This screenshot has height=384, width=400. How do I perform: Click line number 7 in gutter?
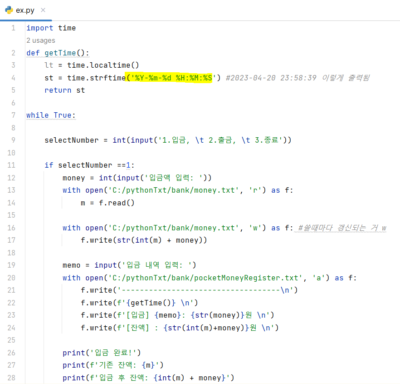[13, 115]
